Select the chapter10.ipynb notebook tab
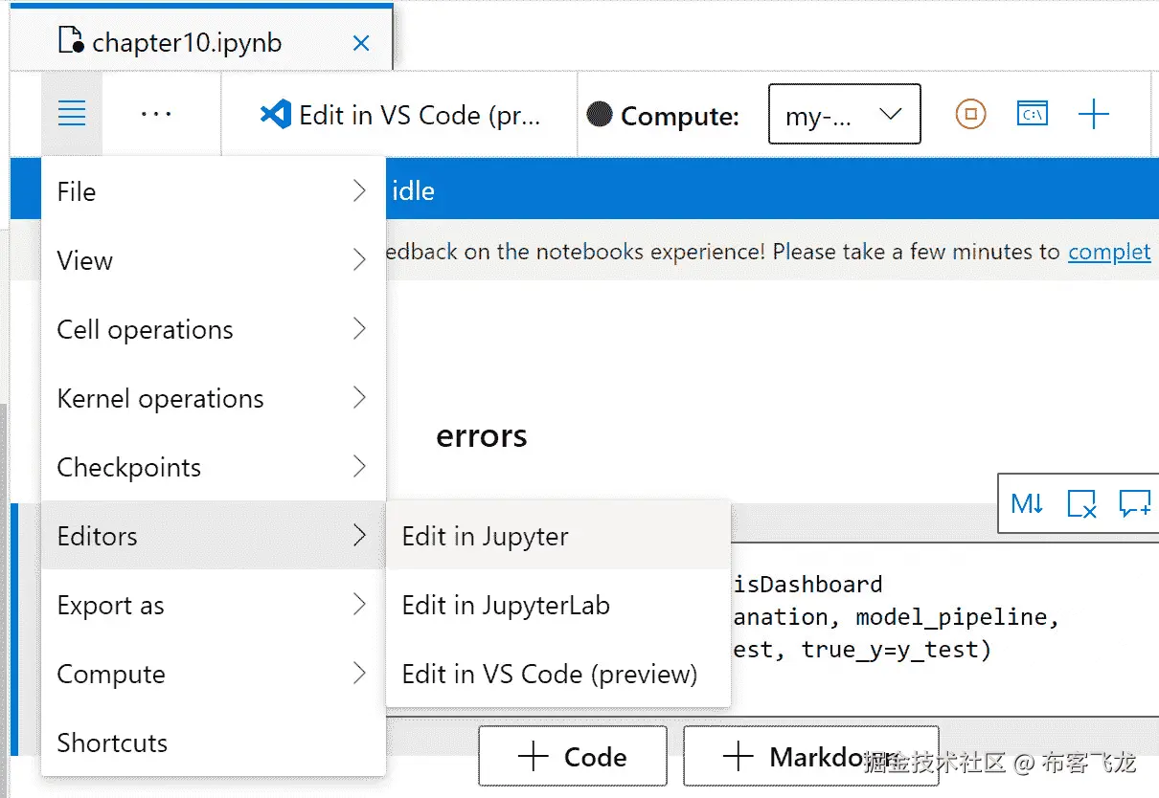 [186, 42]
